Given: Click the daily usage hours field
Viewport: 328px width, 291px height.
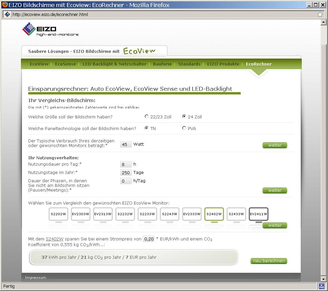Looking at the screenshot, I should pyautogui.click(x=126, y=164).
